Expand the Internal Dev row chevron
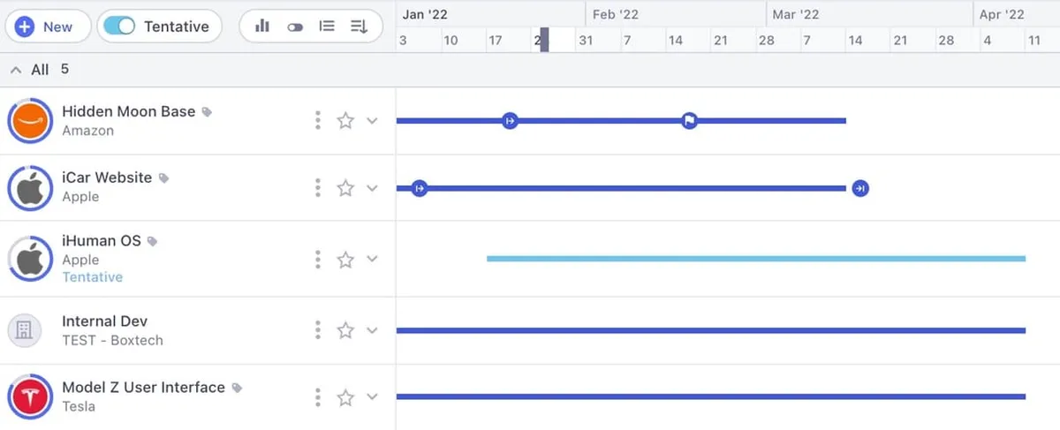1060x430 pixels. (372, 330)
